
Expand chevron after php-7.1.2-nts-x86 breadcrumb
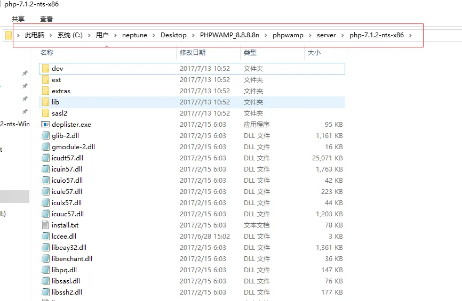(410, 35)
